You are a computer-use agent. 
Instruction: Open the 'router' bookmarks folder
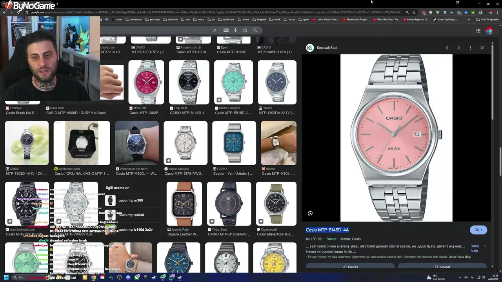116,20
